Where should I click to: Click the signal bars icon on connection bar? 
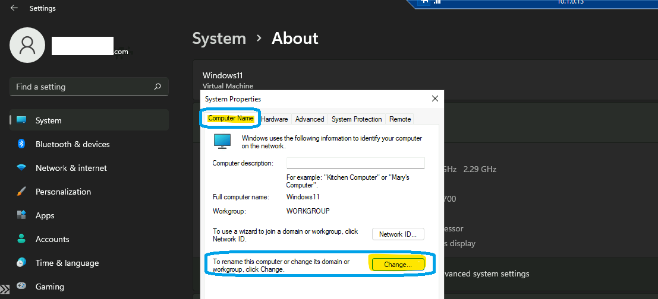[437, 2]
